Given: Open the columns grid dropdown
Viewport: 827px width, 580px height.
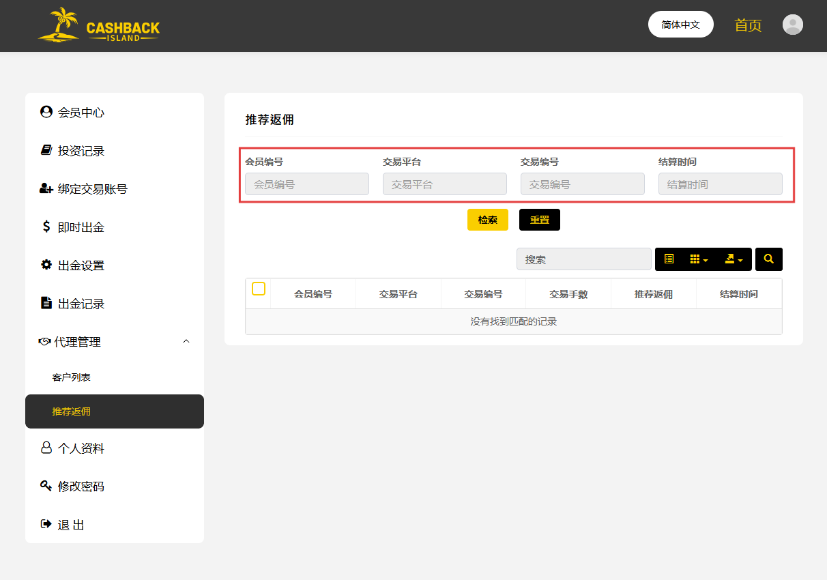Looking at the screenshot, I should coord(699,259).
